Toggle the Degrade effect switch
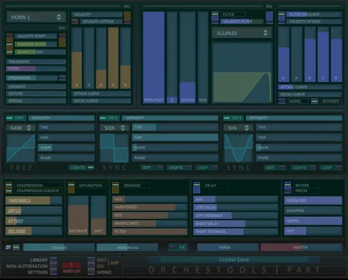 115,188
